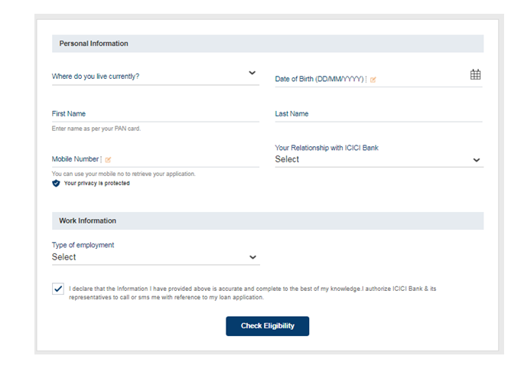
Task: Open the Date of Birth calendar picker
Action: pos(475,74)
